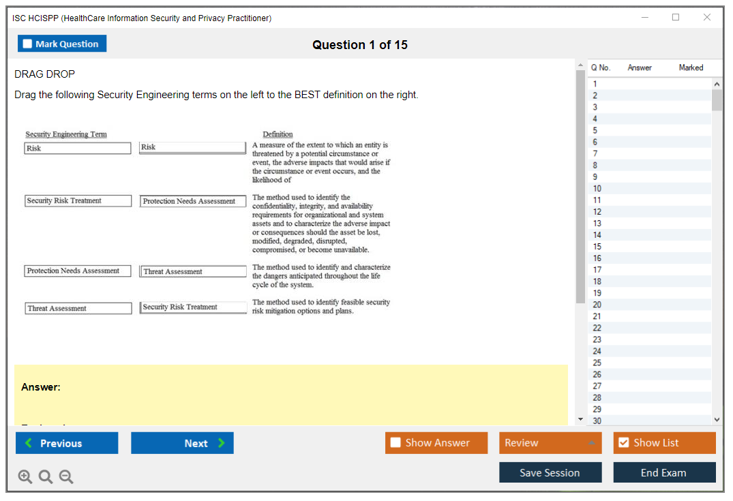Click the reset zoom magnifier icon
Image resolution: width=733 pixels, height=501 pixels.
[x=46, y=477]
